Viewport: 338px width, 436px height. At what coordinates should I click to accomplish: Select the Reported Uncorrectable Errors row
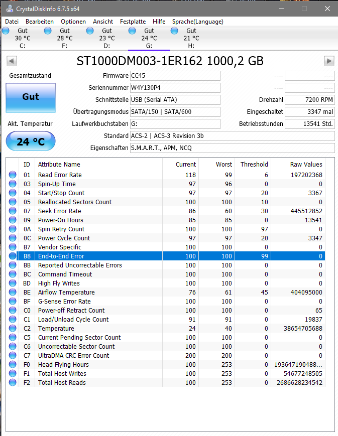165,265
